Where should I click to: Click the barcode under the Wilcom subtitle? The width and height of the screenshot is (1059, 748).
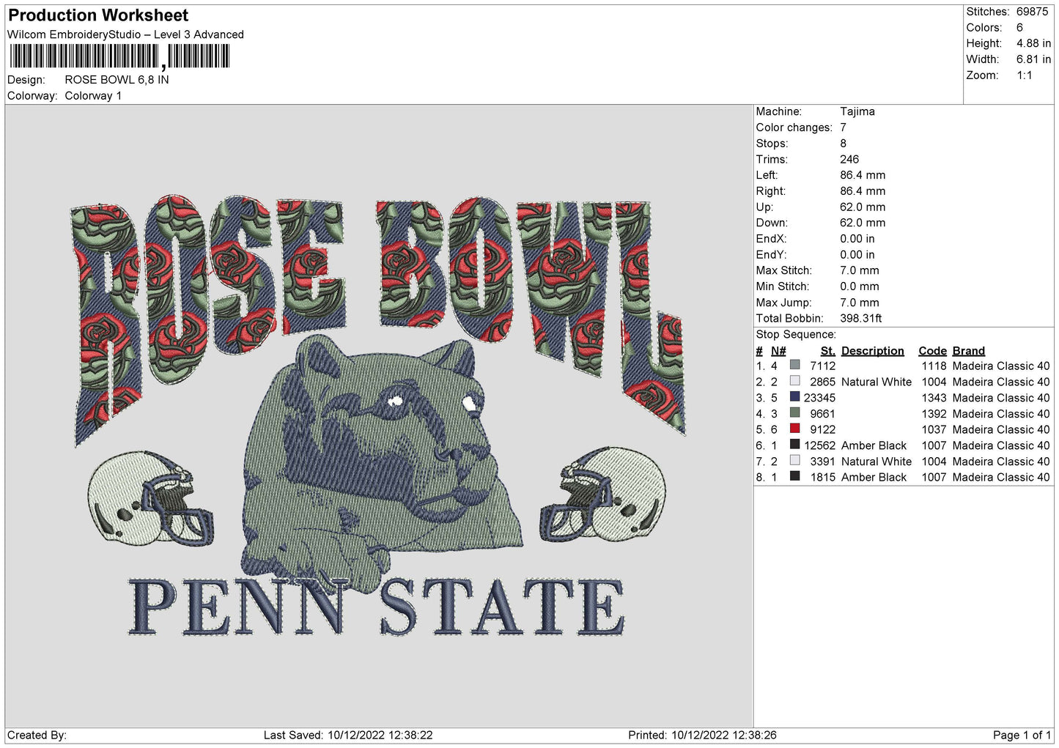click(x=119, y=56)
